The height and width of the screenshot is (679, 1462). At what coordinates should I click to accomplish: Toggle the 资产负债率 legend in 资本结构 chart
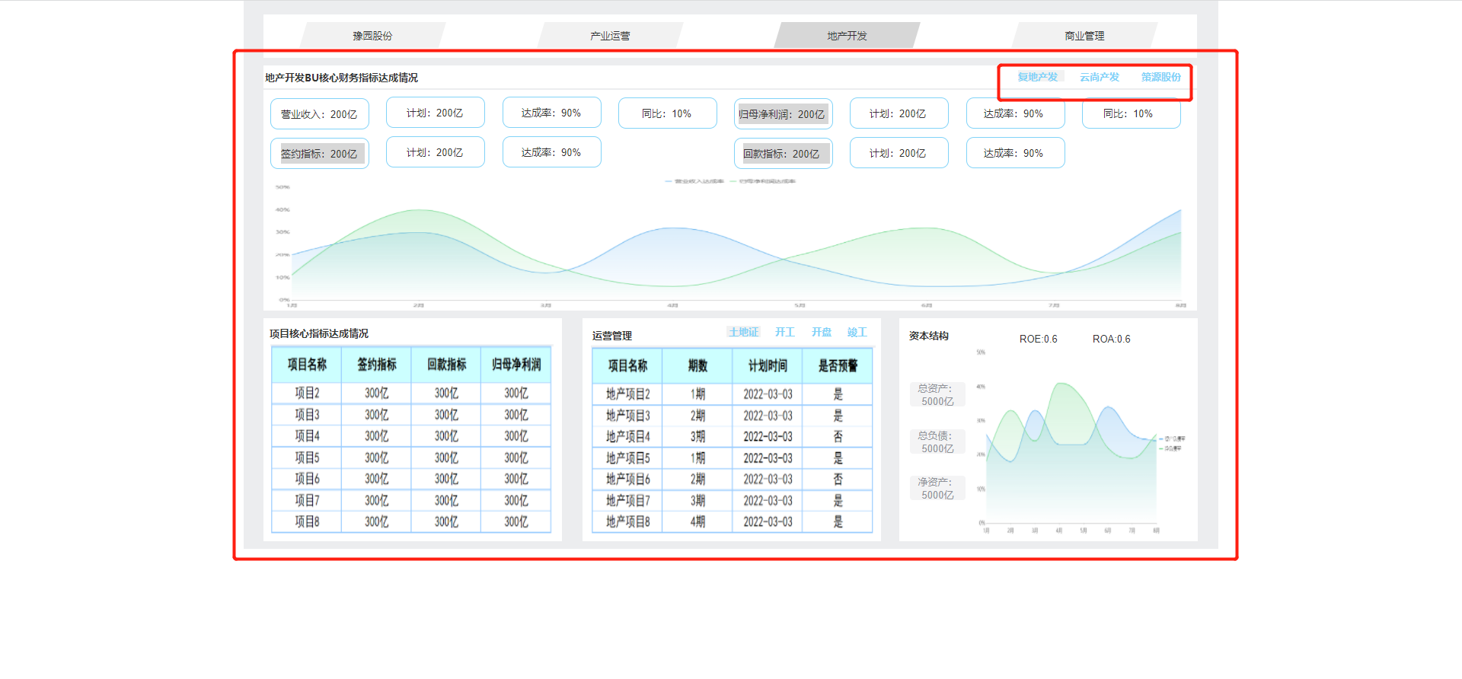click(1173, 439)
